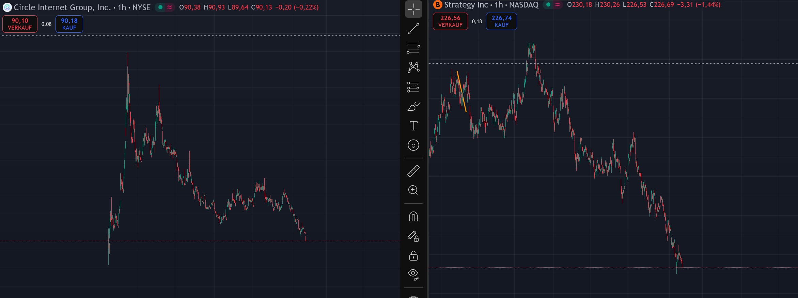Select the trend line drawing tool
The width and height of the screenshot is (798, 298).
click(413, 29)
